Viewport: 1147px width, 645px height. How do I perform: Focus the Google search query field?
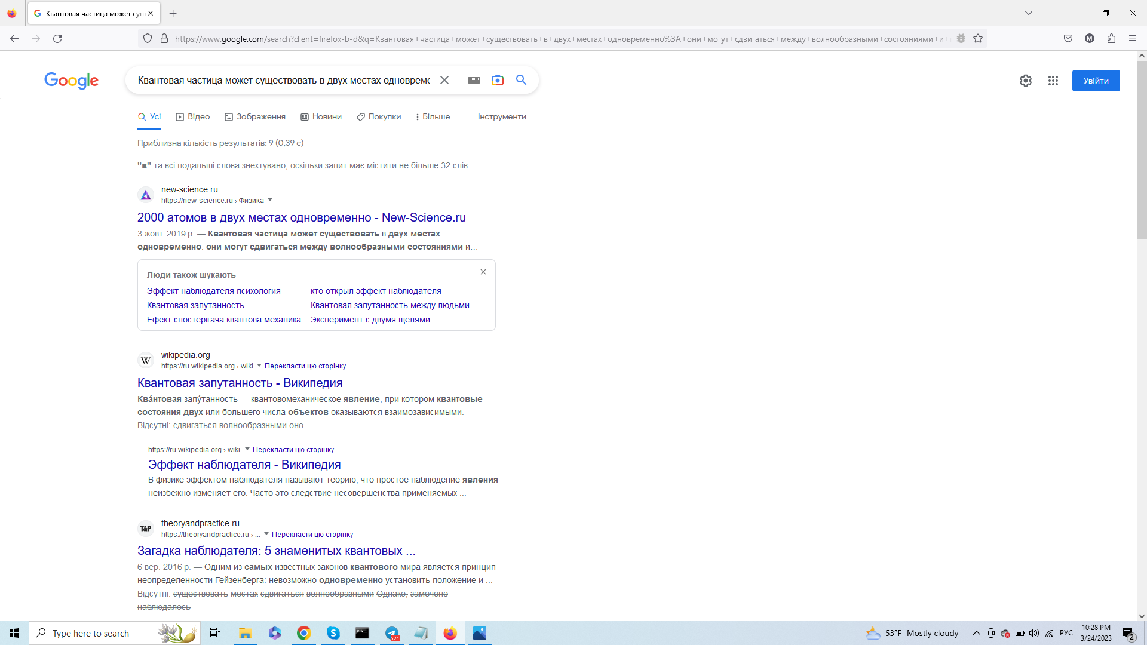tap(284, 80)
